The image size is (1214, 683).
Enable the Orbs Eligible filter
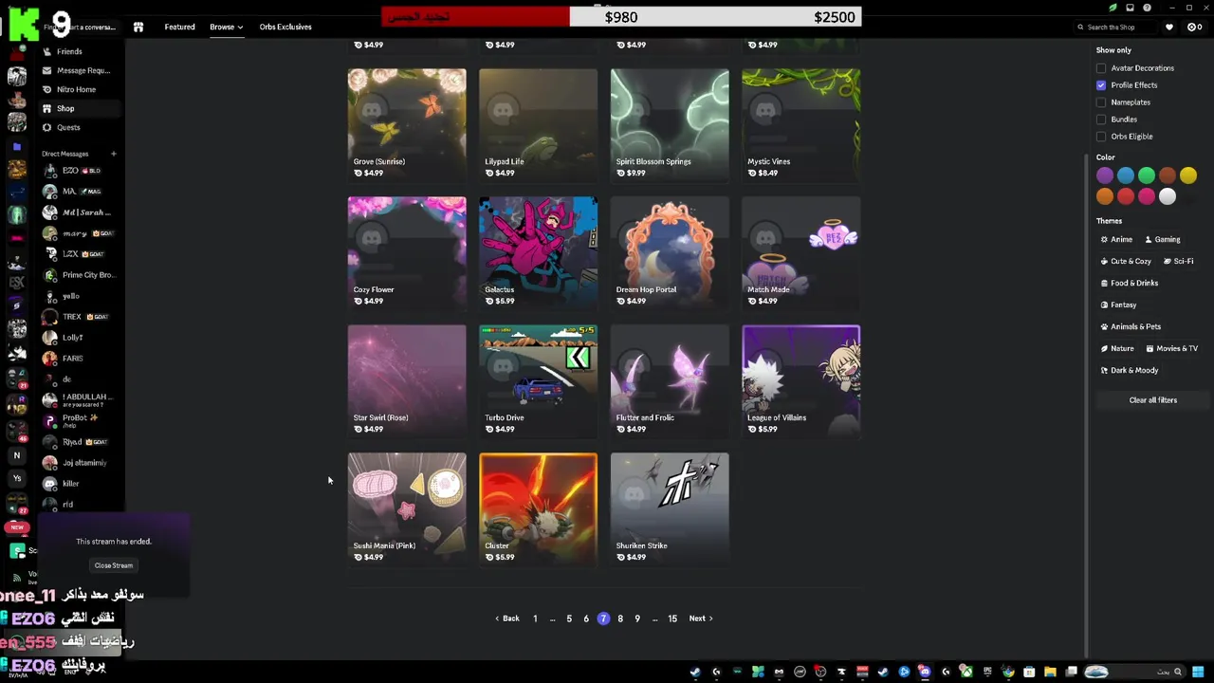click(x=1101, y=137)
